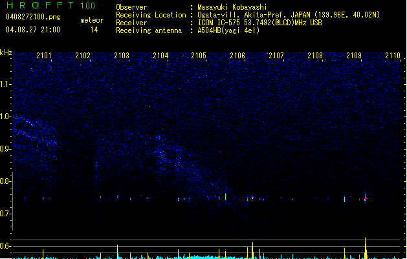This screenshot has width=407, height=259.
Task: Click the yellow power spike before 2103
Action: click(x=117, y=251)
